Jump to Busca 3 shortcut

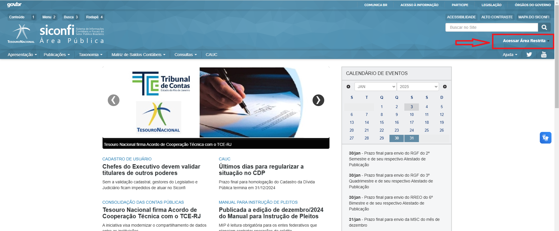(71, 17)
